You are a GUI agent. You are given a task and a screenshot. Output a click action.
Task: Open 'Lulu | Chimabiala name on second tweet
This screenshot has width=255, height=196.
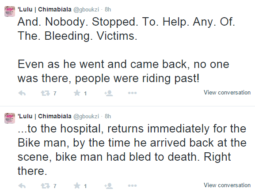pos(44,116)
